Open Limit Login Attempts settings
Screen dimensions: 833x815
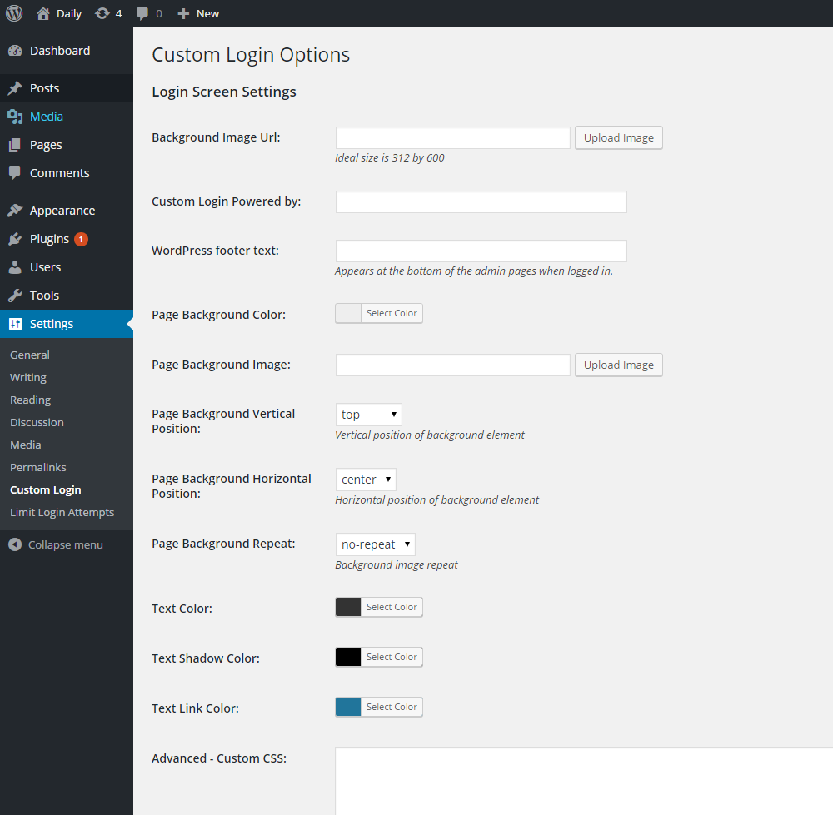coord(62,512)
